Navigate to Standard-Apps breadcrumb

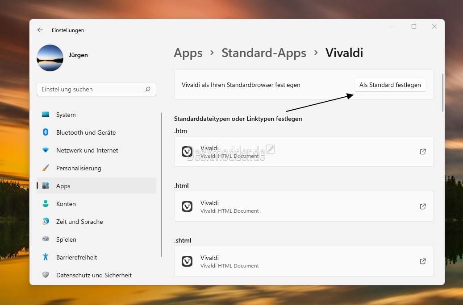264,53
